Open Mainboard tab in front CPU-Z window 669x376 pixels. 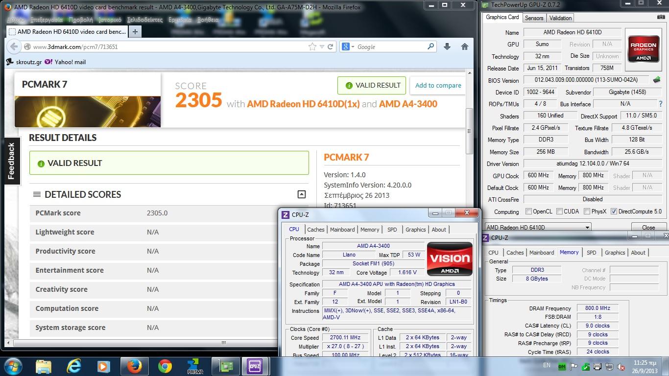[x=342, y=230]
